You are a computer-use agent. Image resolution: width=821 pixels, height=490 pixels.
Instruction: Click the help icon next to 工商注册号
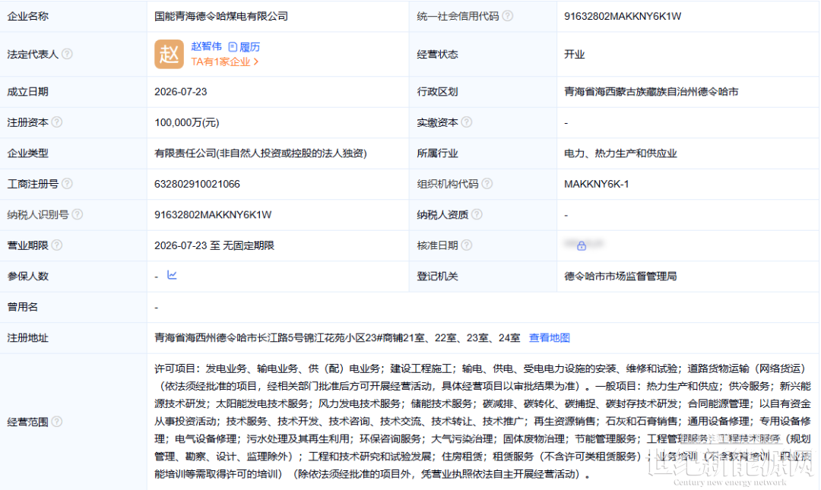[x=67, y=184]
